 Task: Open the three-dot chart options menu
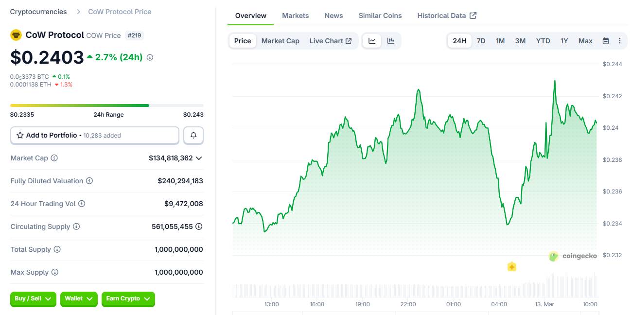click(620, 41)
